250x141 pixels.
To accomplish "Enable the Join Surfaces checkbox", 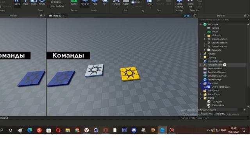I will (x=48, y=6).
